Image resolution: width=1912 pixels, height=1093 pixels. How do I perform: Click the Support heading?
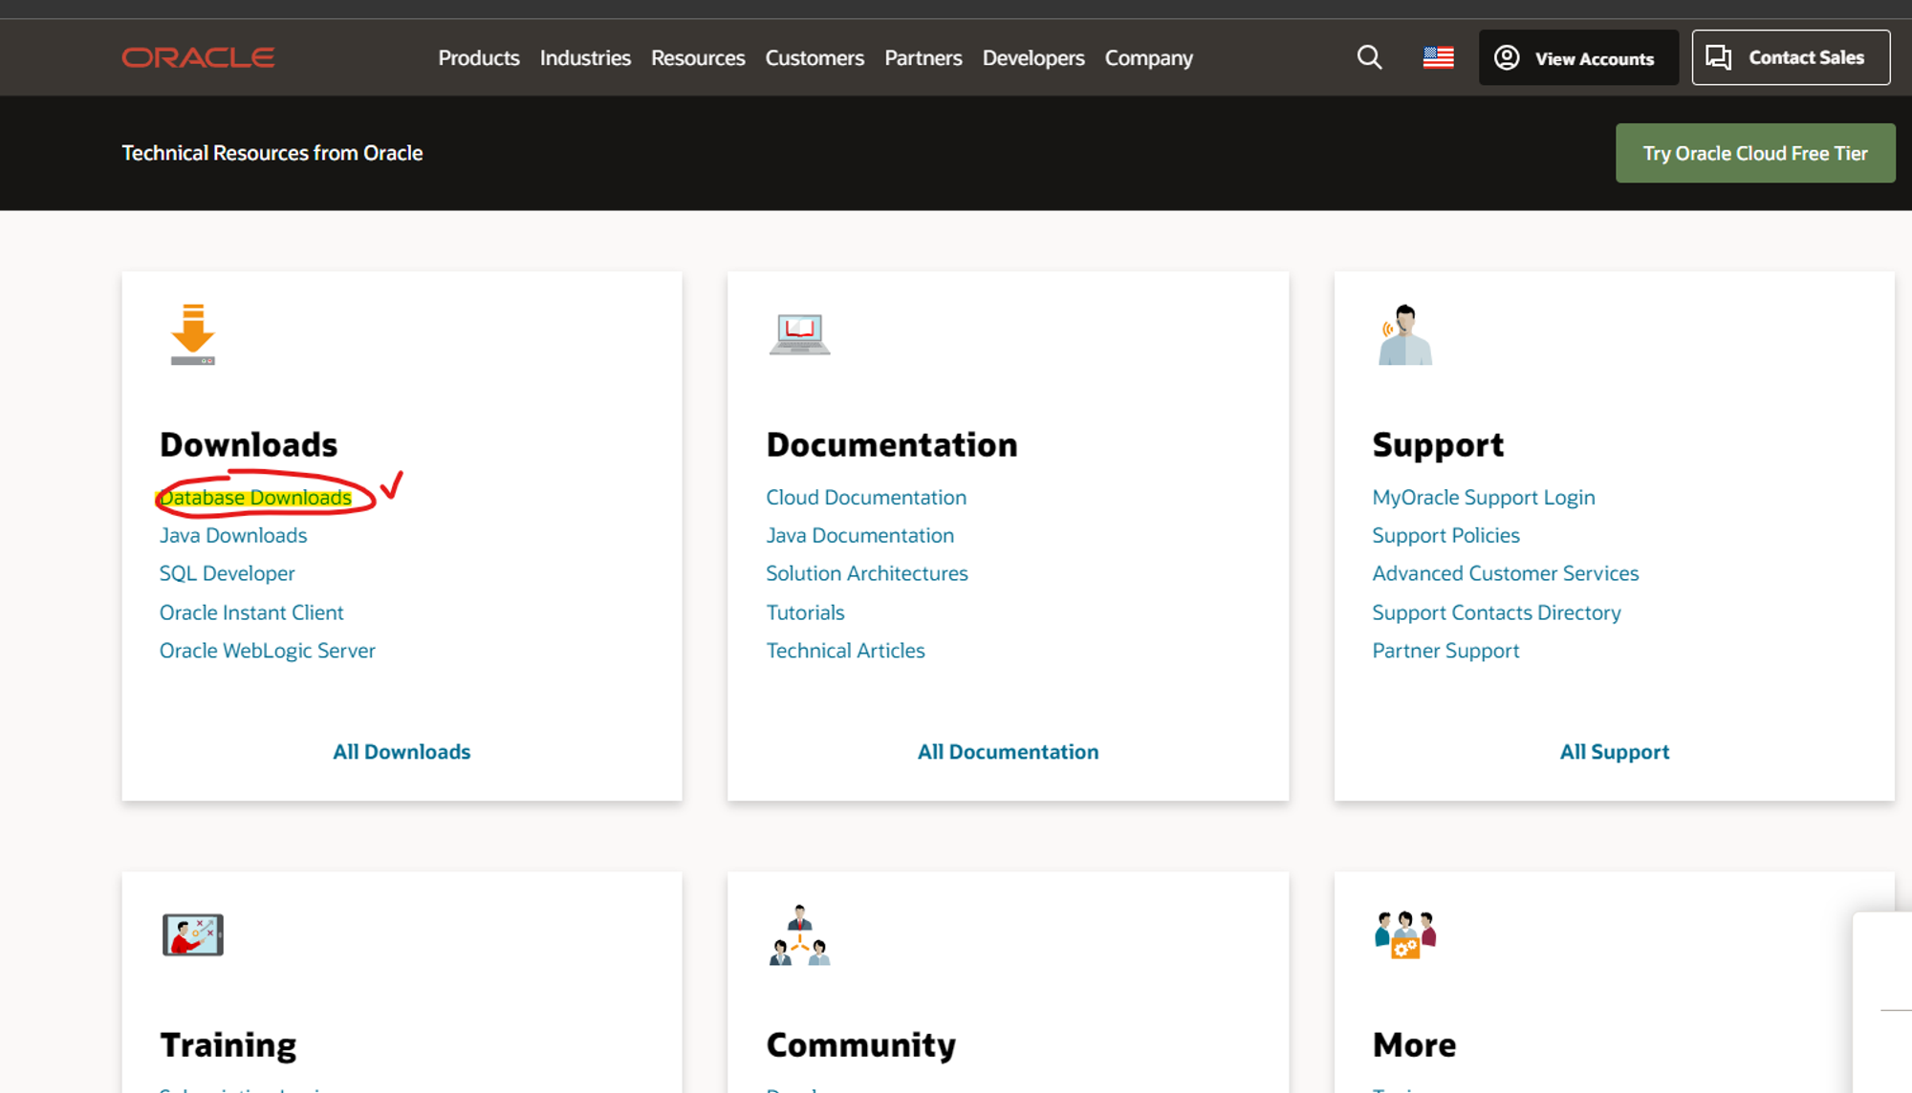(1438, 445)
